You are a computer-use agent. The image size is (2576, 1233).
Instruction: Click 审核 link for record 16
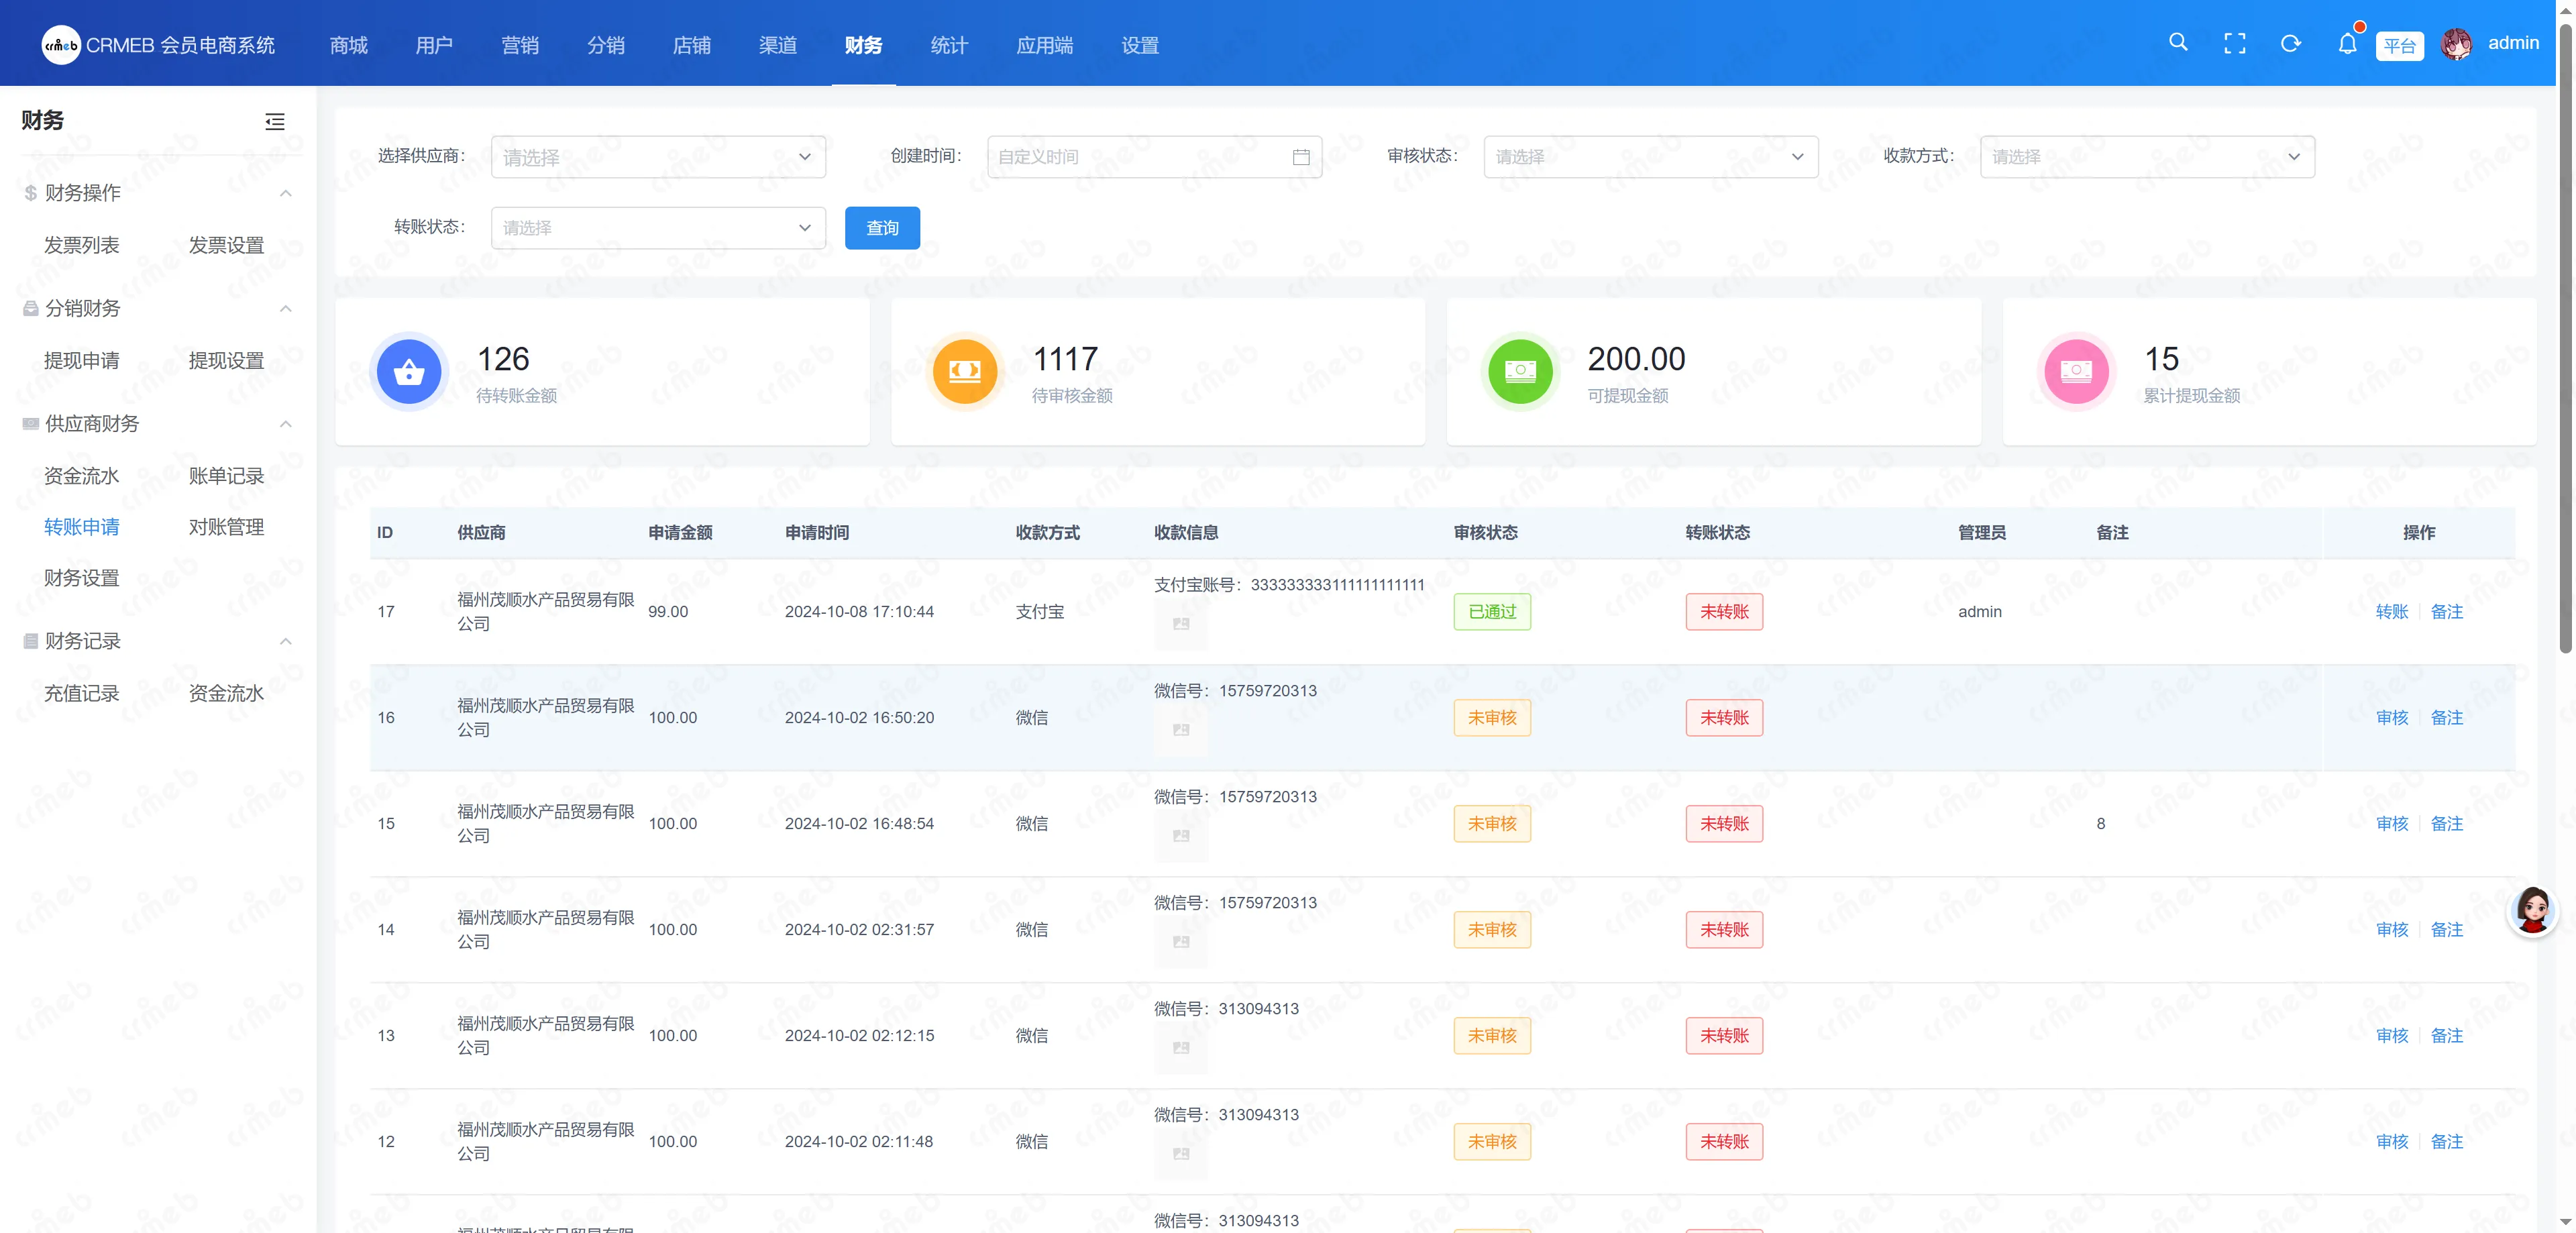(2392, 718)
